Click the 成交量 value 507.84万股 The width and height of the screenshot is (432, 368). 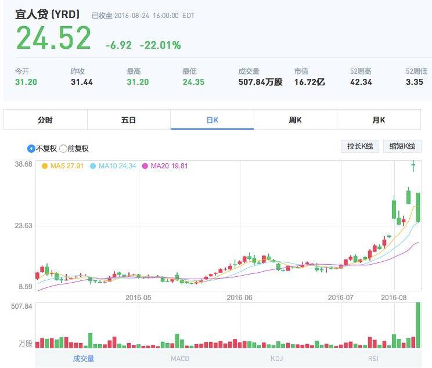tap(261, 82)
